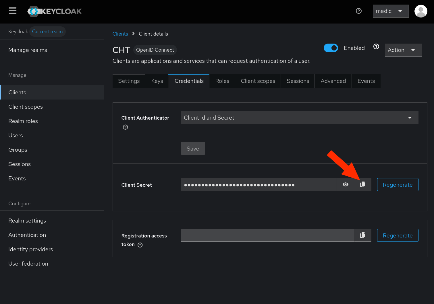Viewport: 434px width, 304px height.
Task: Open Client scopes in sidebar
Action: (x=52, y=107)
